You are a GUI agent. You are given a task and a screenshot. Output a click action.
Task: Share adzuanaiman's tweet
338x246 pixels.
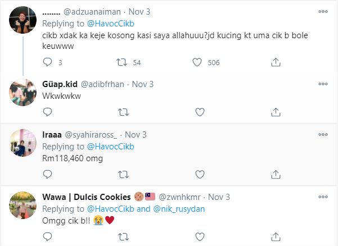coord(276,62)
